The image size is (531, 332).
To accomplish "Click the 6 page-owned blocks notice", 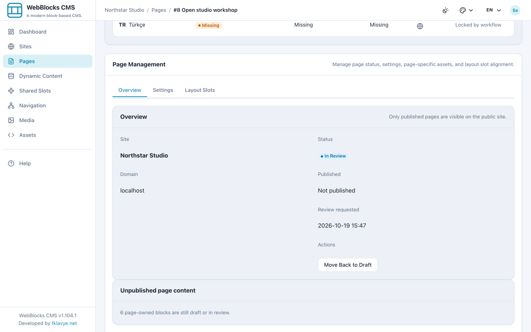I will pyautogui.click(x=175, y=312).
